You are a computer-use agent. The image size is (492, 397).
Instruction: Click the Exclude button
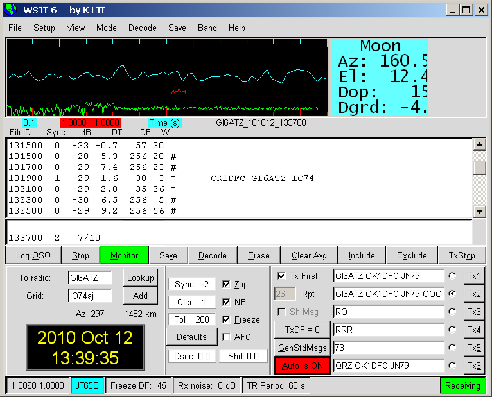point(412,255)
